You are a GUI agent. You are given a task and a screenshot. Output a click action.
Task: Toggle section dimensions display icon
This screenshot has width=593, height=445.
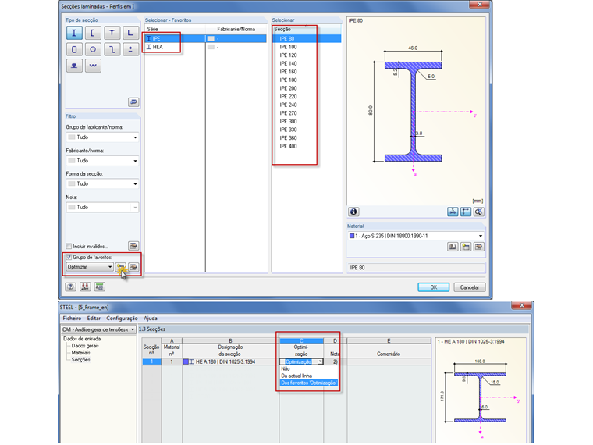coord(466,212)
